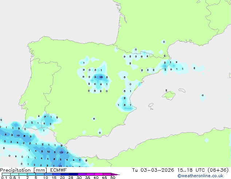Click the 10–15 mm legend color swatch
This screenshot has height=179, width=231.
pos(48,174)
